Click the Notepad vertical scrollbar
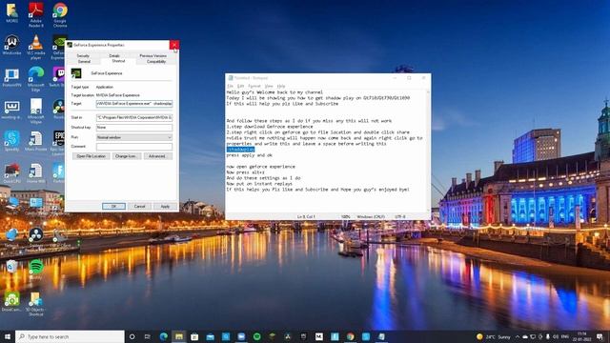The height and width of the screenshot is (343, 610). coord(428,151)
